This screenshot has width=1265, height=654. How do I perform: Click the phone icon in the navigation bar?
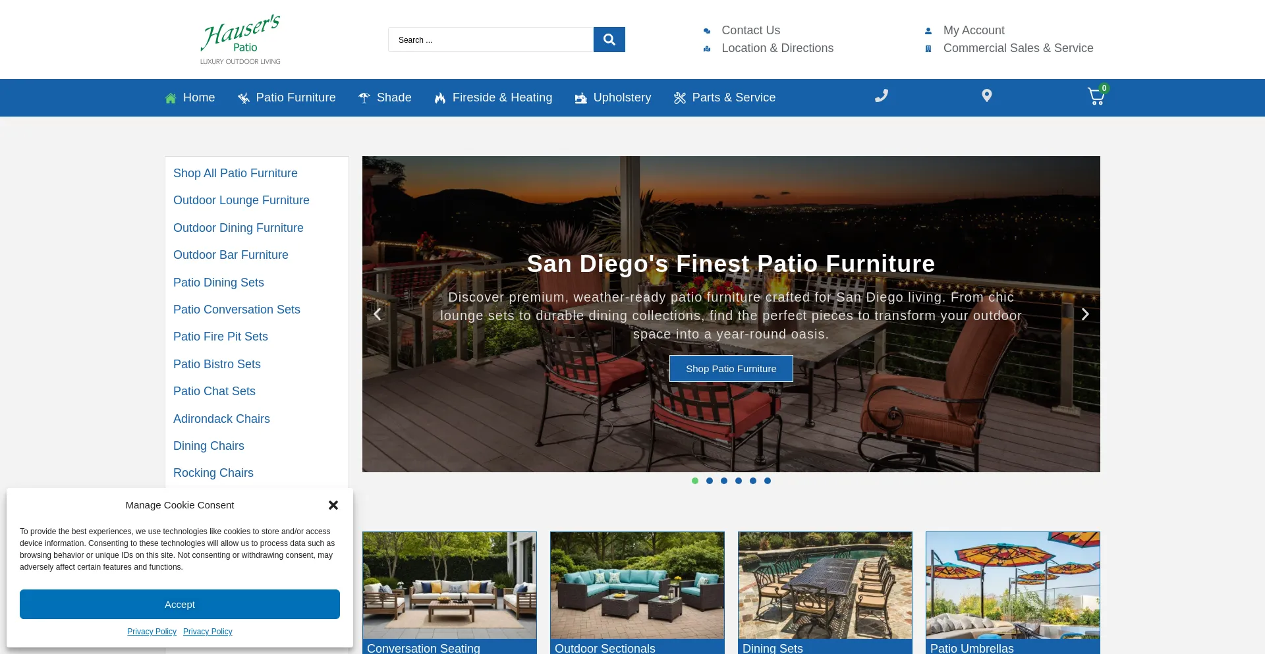pos(882,95)
